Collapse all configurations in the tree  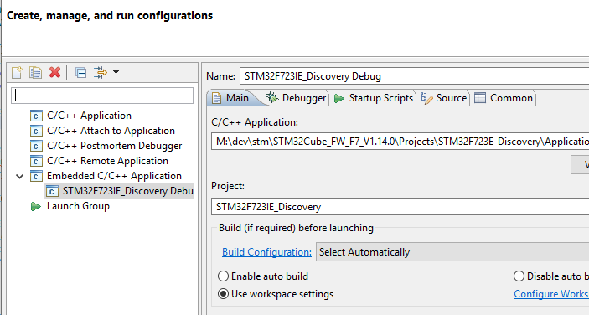pos(80,72)
